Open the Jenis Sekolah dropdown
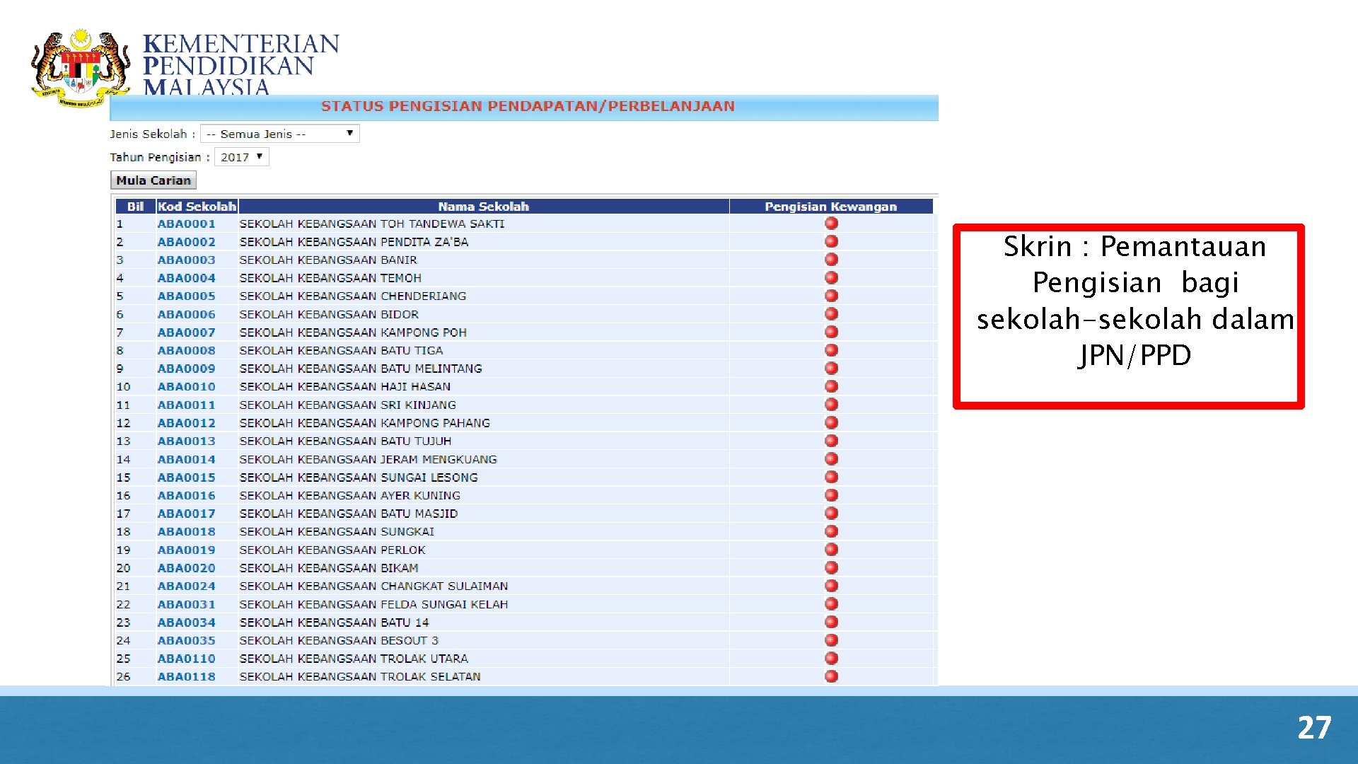 (280, 134)
